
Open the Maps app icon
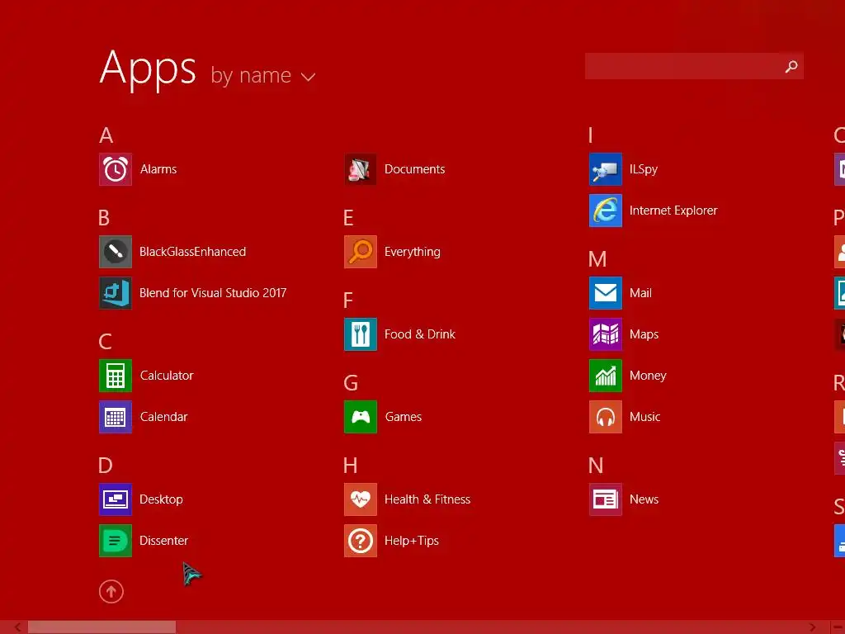coord(606,334)
